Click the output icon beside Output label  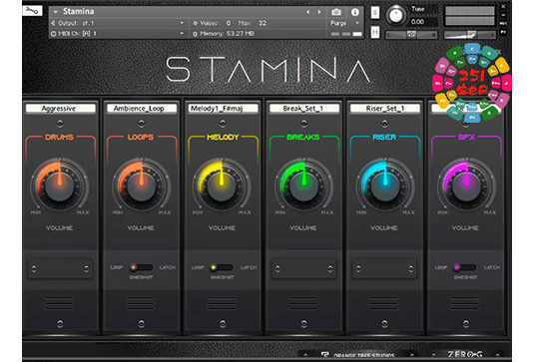pos(53,23)
